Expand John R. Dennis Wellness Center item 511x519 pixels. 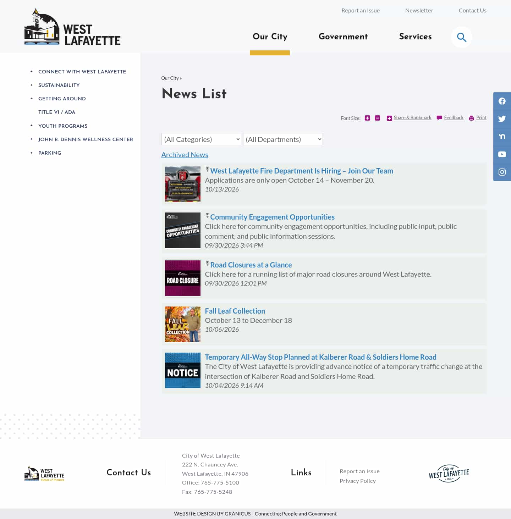click(x=32, y=139)
